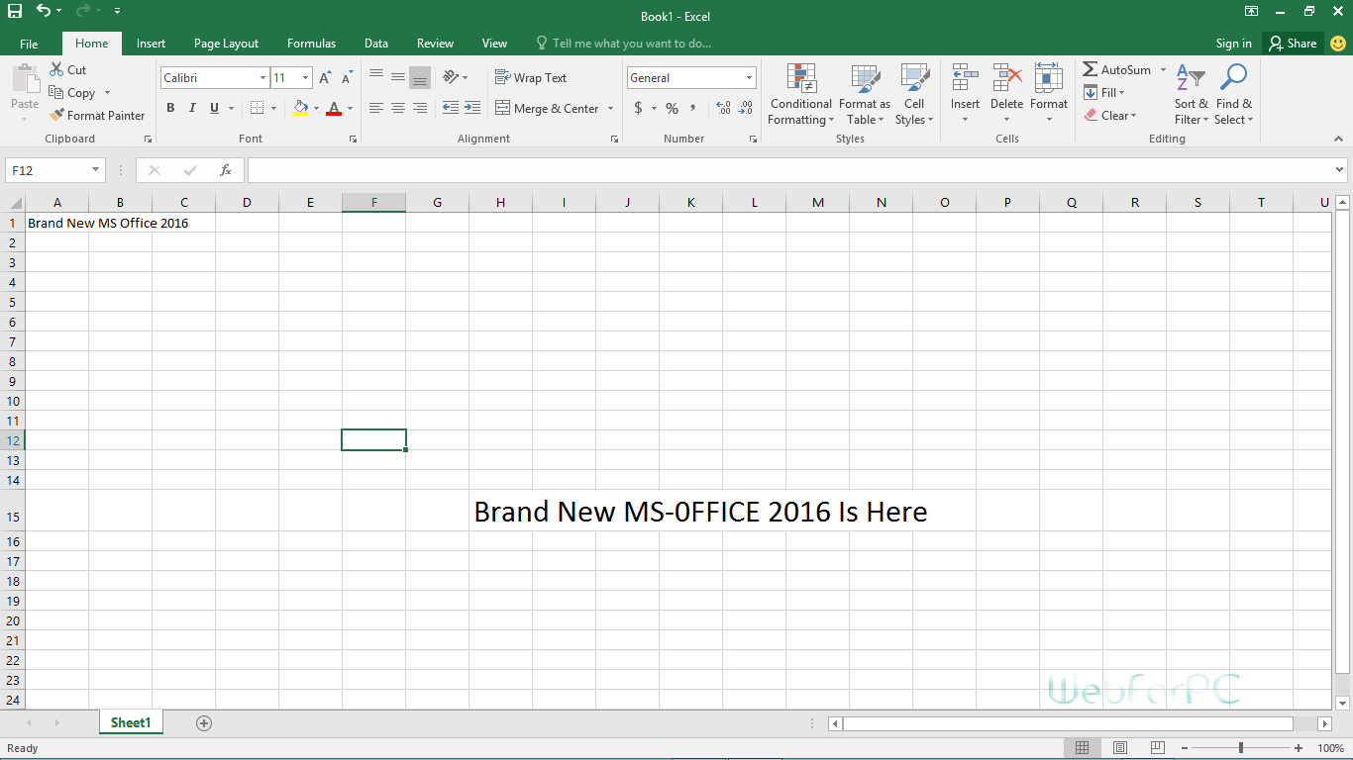This screenshot has height=760, width=1353.
Task: Apply comma style number format
Action: [x=694, y=108]
